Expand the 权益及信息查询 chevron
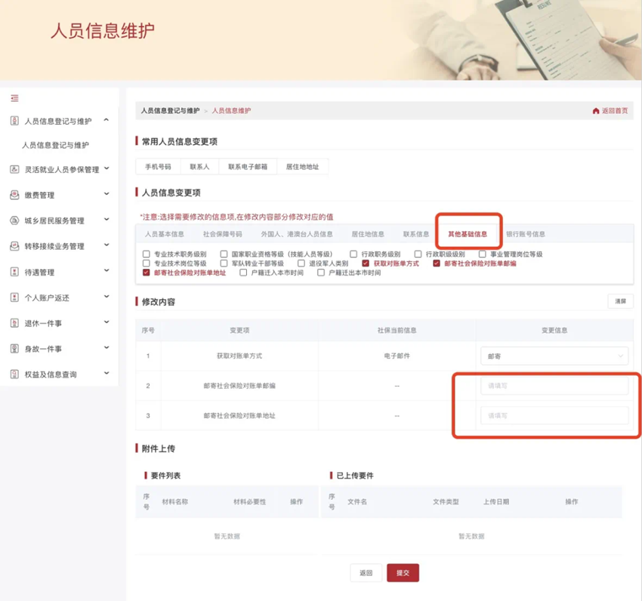The image size is (642, 601). pos(106,373)
